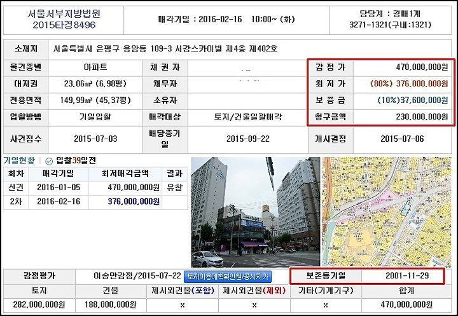Click the 제시외건물(포함) column header
This screenshot has height=316, width=458.
click(x=183, y=291)
